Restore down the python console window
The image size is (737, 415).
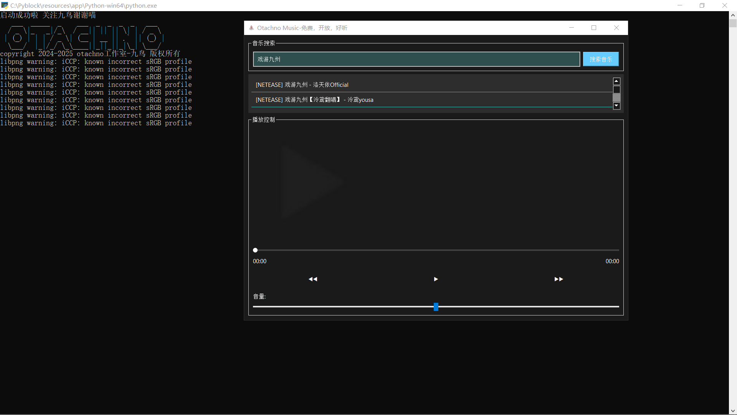702,5
